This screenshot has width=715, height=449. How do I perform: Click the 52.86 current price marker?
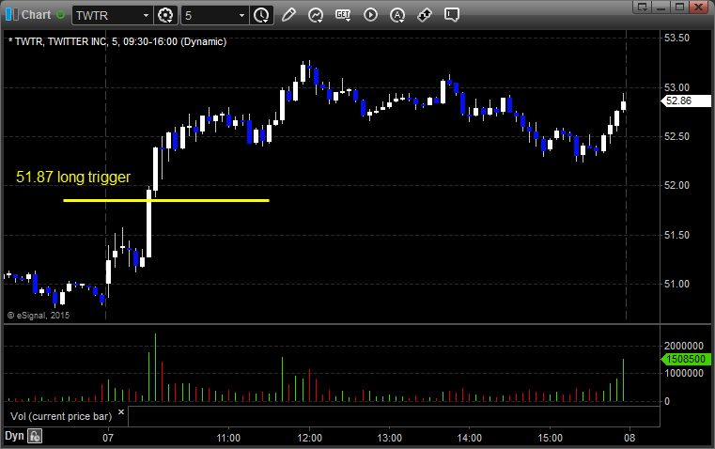(686, 101)
